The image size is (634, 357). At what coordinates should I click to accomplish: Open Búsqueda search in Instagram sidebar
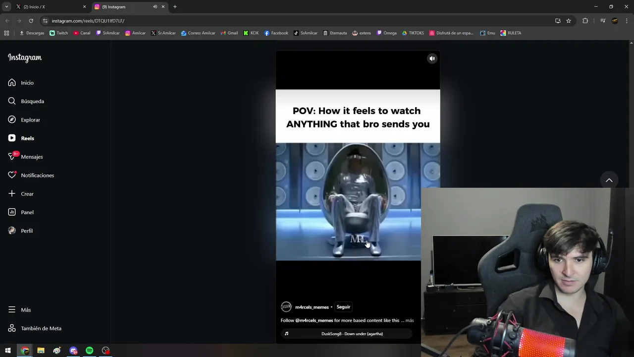26,101
